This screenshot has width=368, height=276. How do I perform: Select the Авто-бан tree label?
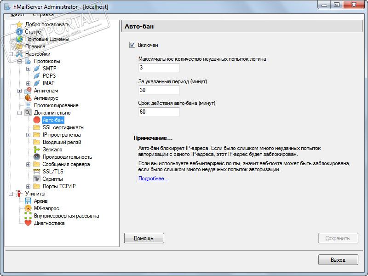coord(53,120)
